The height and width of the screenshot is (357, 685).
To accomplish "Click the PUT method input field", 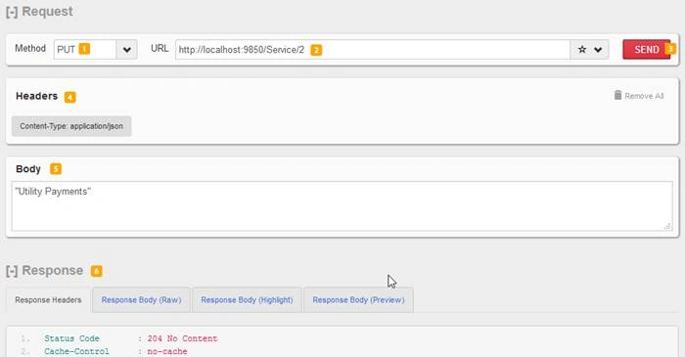I will (x=85, y=50).
